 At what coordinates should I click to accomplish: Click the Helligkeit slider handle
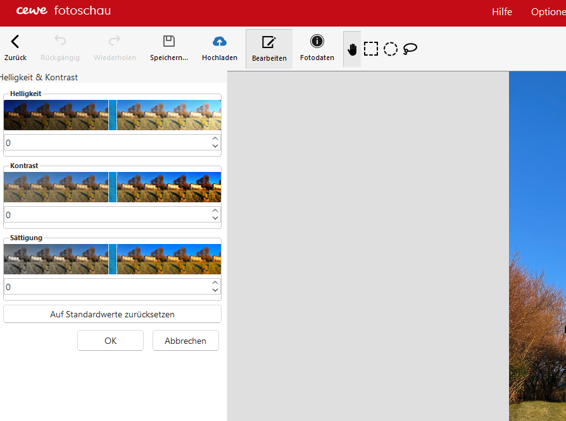click(x=113, y=115)
